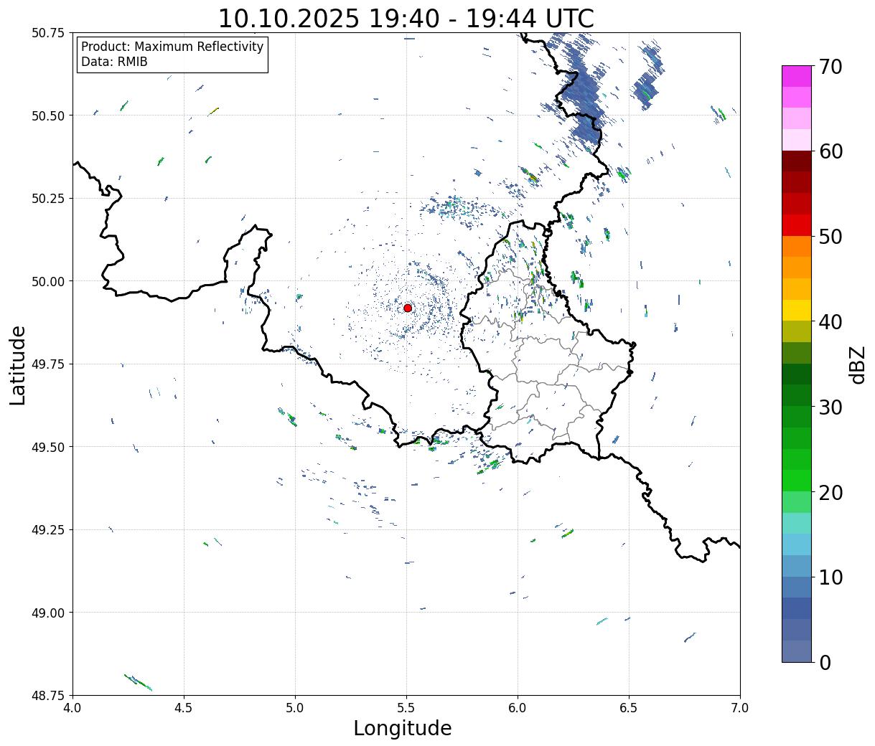
Task: Click the latitude tick label '50.25'
Action: point(48,199)
